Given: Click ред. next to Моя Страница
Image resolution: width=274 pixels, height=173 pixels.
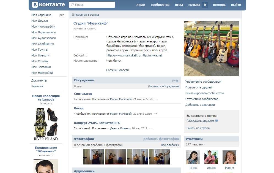Looking at the screenshot, I should tap(62, 15).
